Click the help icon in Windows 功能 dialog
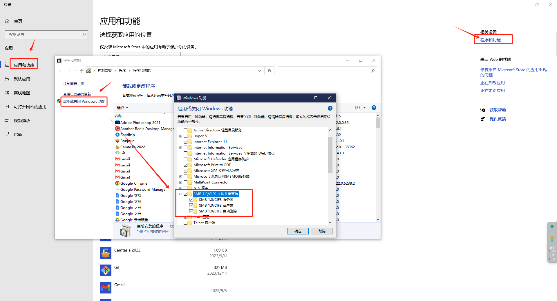Image resolution: width=557 pixels, height=301 pixels. click(x=330, y=108)
